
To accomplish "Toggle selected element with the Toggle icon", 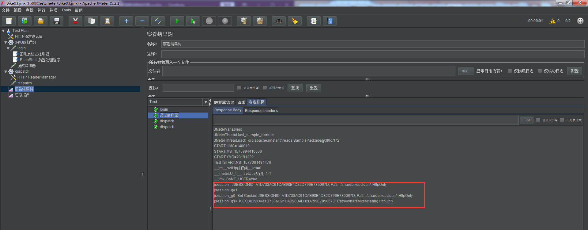I will (158, 21).
